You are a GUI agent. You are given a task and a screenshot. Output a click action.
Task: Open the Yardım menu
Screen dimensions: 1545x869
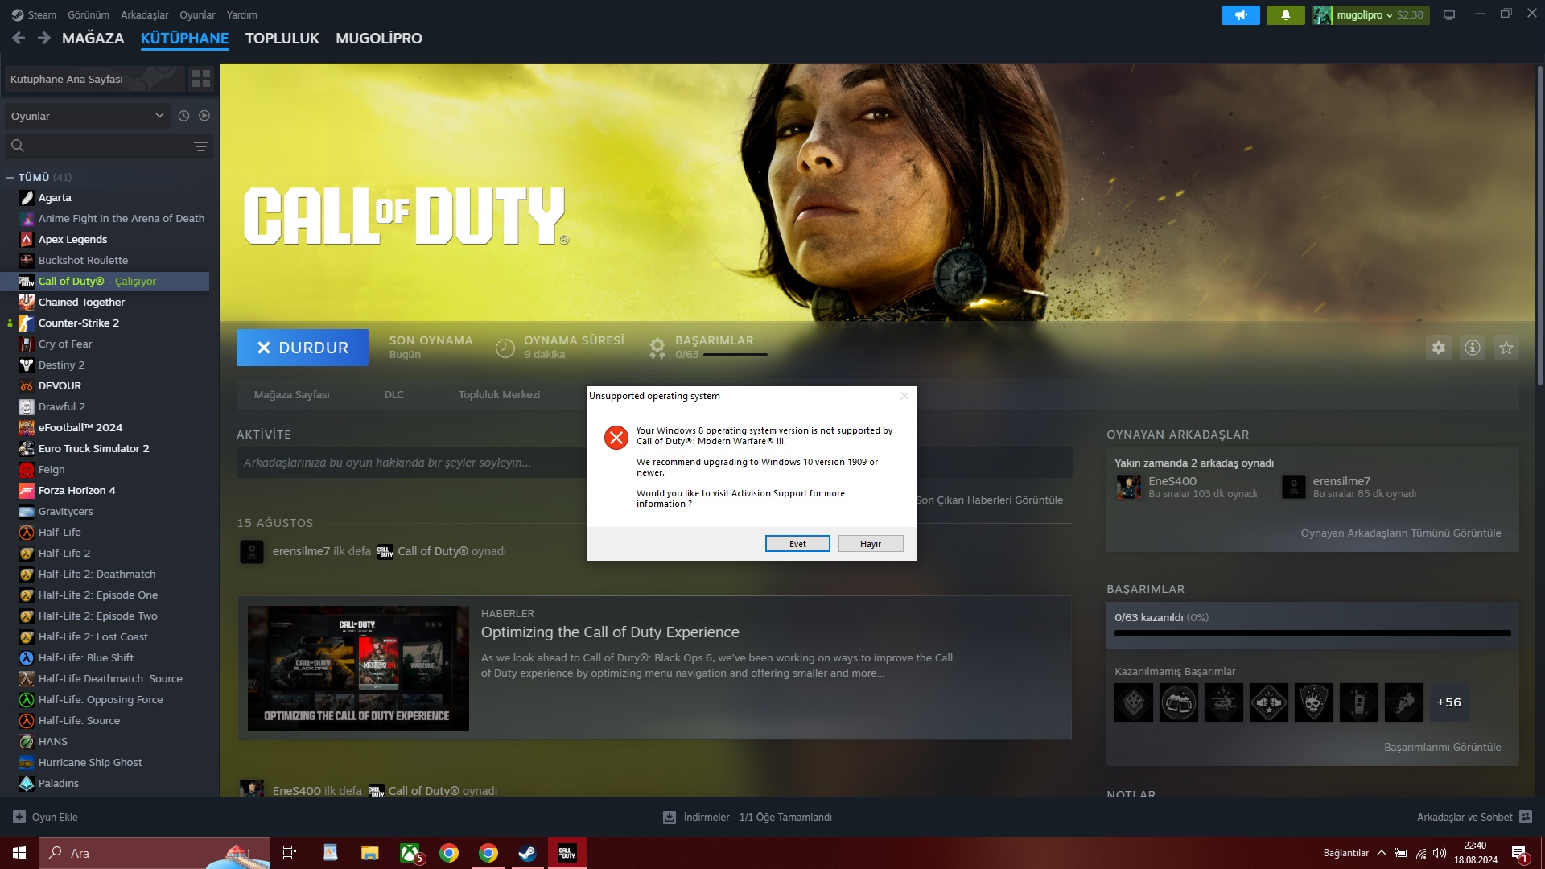coord(242,14)
